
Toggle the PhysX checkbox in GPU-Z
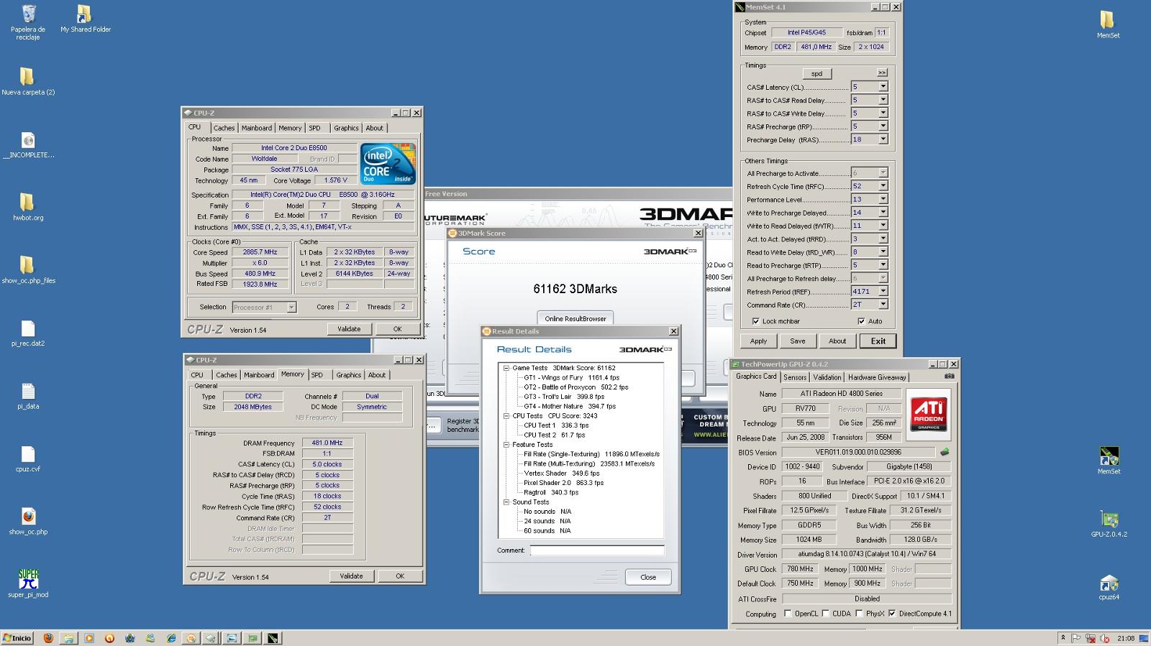(859, 614)
